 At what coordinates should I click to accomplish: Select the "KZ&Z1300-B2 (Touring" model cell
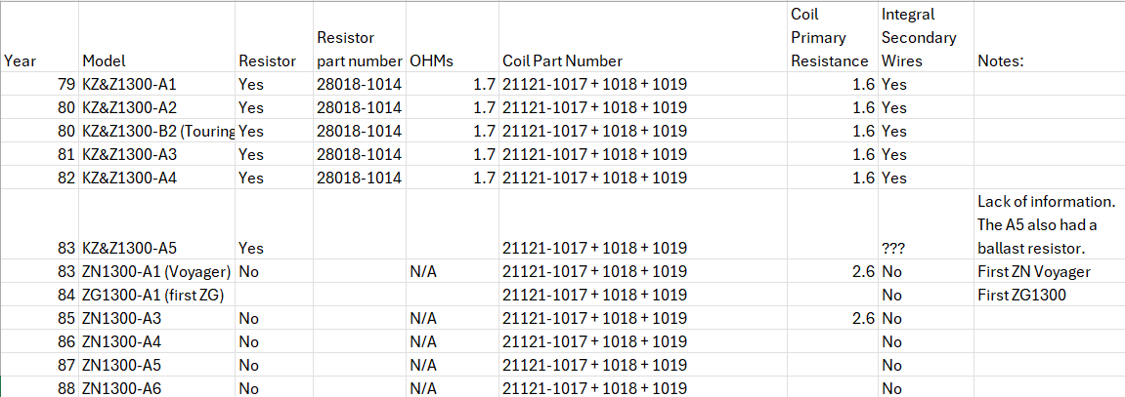(156, 131)
